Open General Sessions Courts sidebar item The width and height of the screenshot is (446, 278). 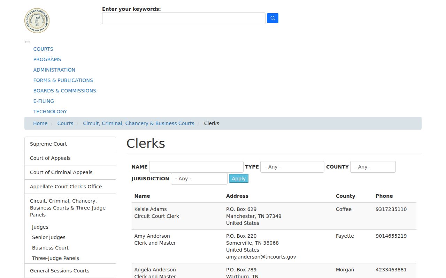click(x=70, y=271)
